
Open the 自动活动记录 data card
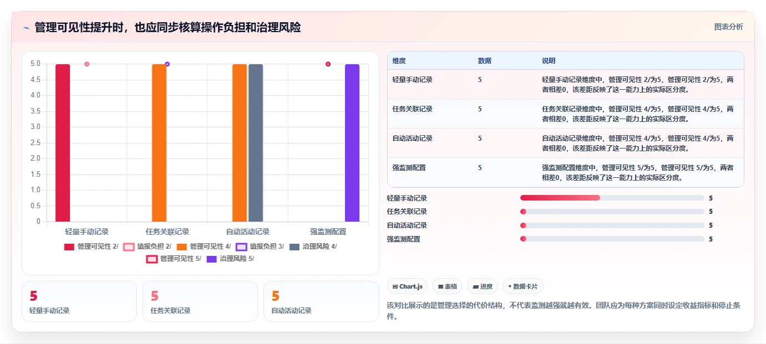tap(321, 301)
